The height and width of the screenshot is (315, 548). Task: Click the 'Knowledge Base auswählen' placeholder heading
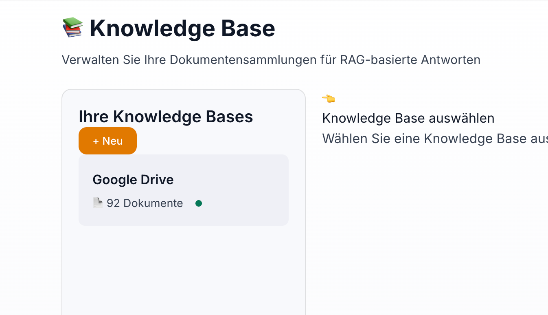pos(408,119)
